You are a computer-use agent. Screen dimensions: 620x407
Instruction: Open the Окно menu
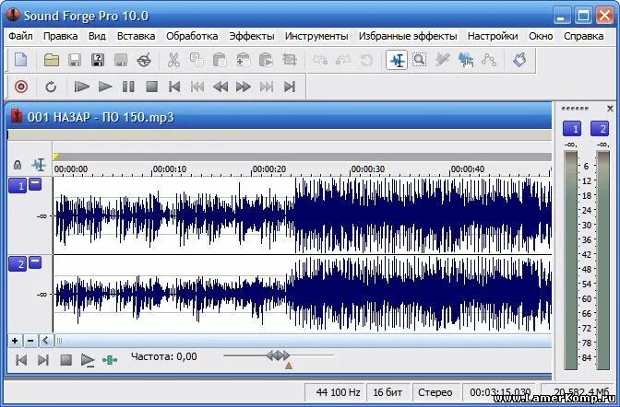541,36
